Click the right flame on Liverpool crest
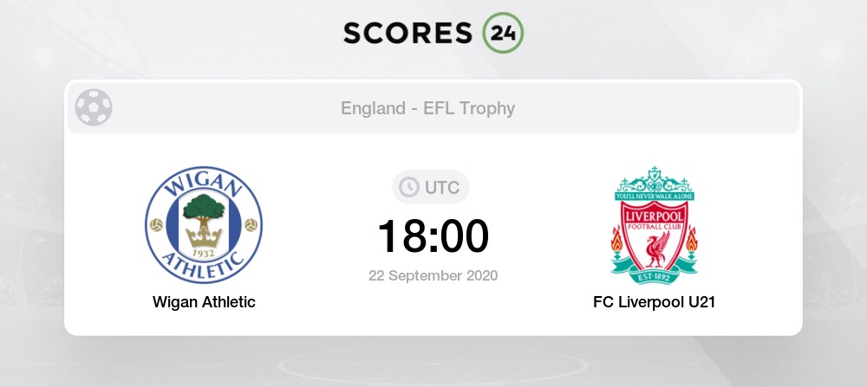867x387 pixels. point(691,242)
